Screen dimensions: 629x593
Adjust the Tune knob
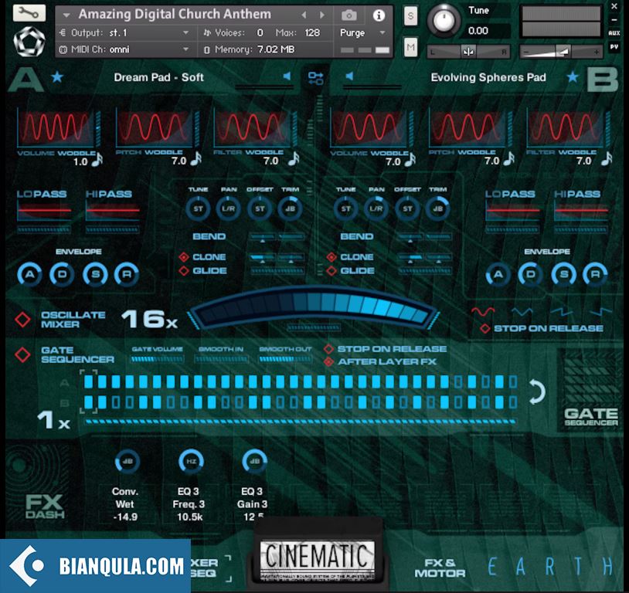[x=444, y=19]
